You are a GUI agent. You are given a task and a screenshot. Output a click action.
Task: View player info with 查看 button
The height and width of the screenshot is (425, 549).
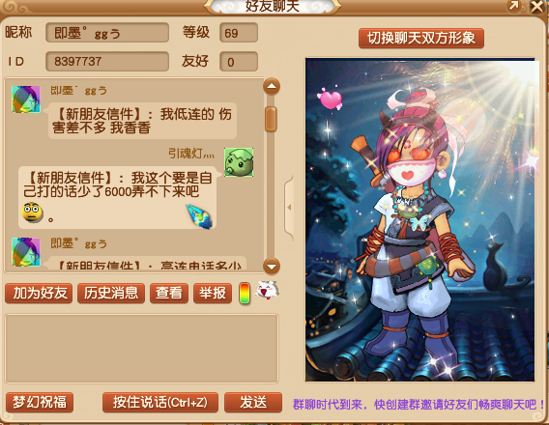pos(169,293)
